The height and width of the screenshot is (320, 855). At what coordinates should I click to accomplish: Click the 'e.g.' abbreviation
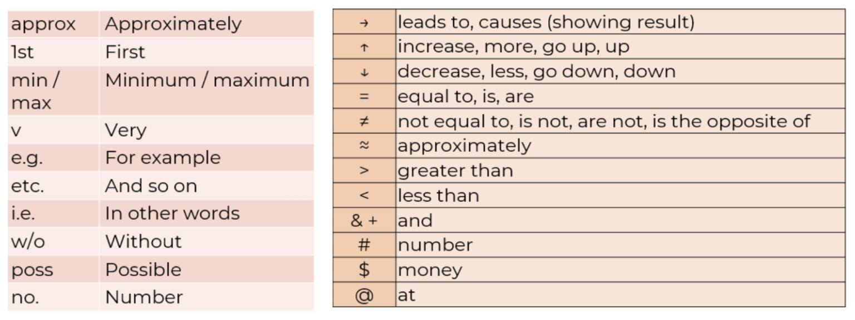tap(27, 158)
